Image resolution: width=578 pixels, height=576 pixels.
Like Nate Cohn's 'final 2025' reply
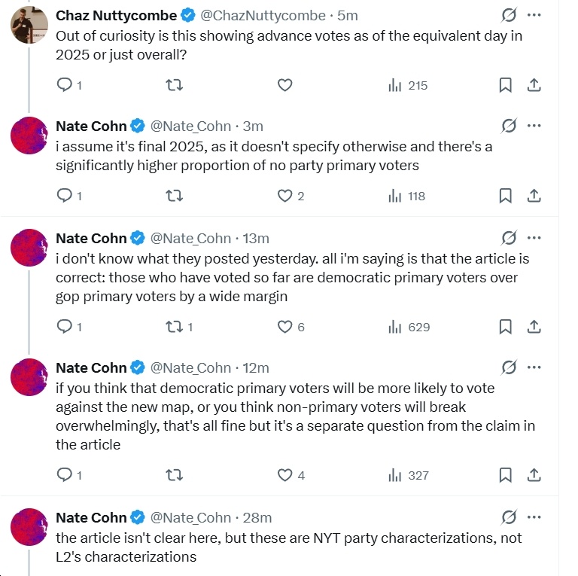(x=284, y=196)
